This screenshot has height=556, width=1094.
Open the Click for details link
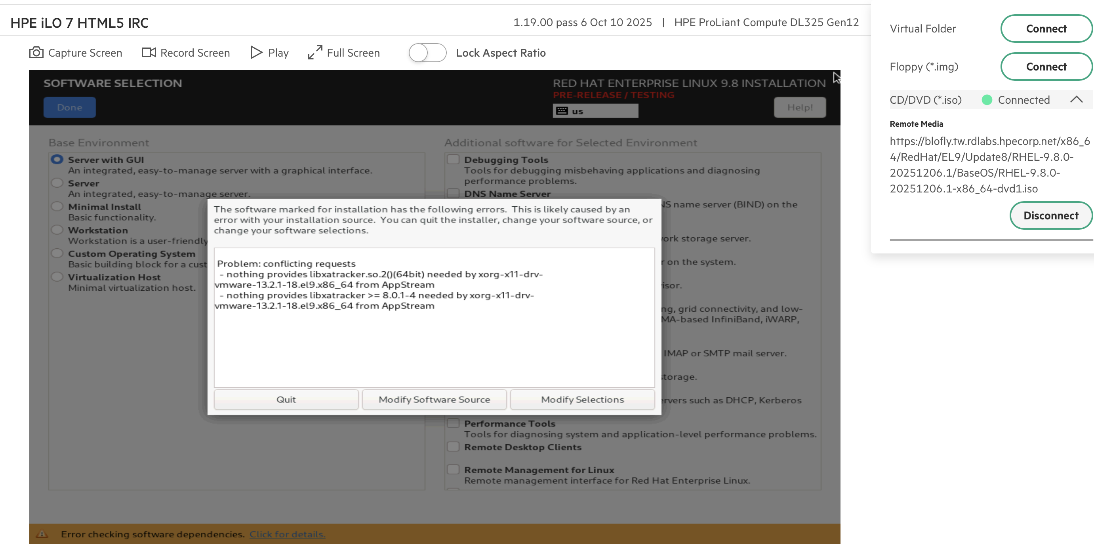pos(287,534)
